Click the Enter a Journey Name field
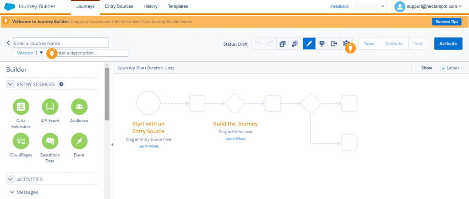 tap(61, 43)
